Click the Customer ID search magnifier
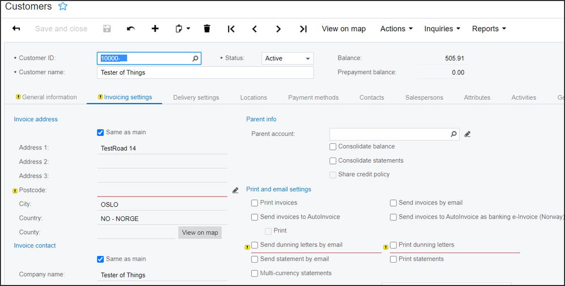This screenshot has width=565, height=286. click(195, 58)
